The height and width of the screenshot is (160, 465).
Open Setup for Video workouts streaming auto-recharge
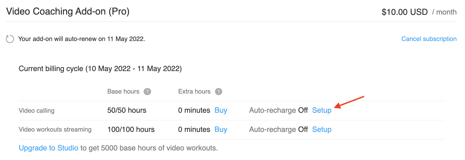pos(322,129)
